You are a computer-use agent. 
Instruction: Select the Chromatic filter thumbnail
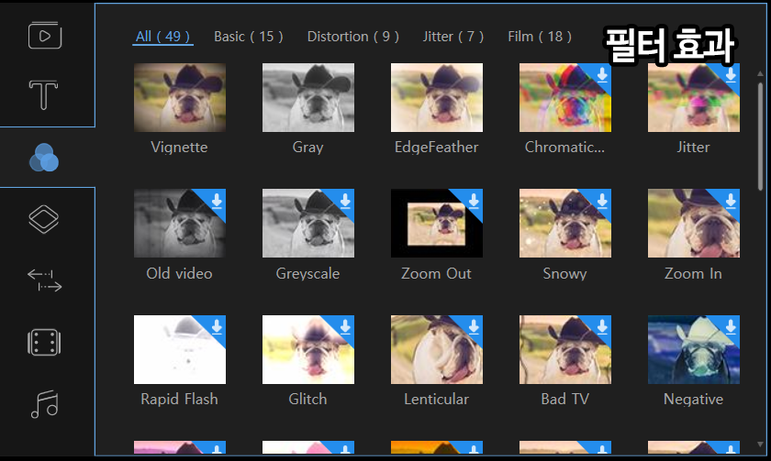(x=565, y=97)
